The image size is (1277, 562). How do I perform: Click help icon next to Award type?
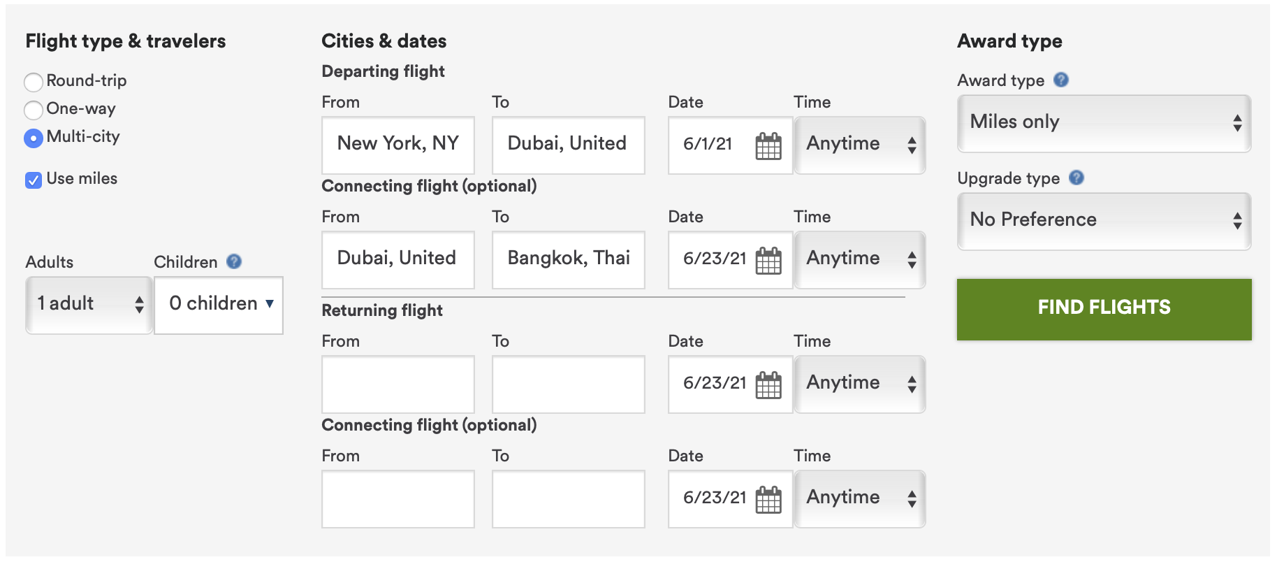click(1060, 80)
